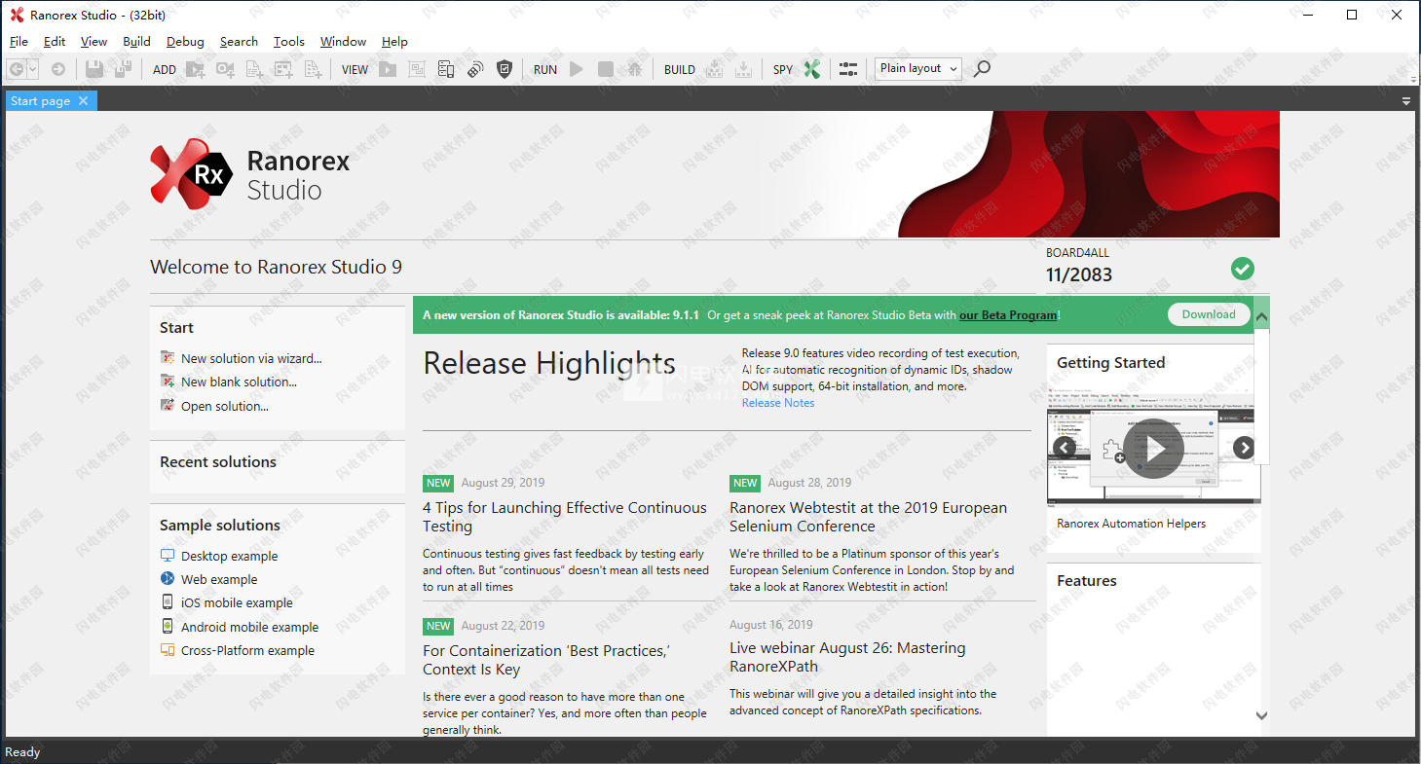
Task: Click the navigate forward arrow icon
Action: 58,69
